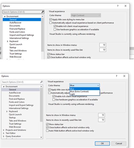This screenshot has height=148, width=134.
Task: Expand Keyboard node in lower window tree
Action: coord(7,112)
